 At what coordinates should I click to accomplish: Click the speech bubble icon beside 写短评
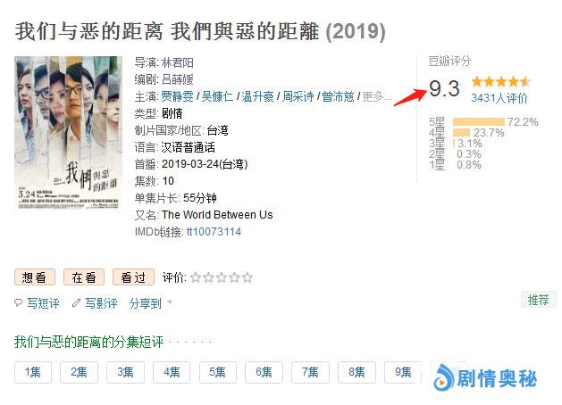tap(18, 303)
